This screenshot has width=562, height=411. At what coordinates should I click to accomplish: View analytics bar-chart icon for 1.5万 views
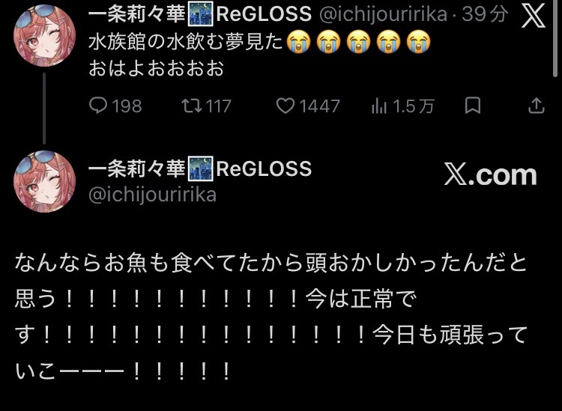click(x=379, y=106)
